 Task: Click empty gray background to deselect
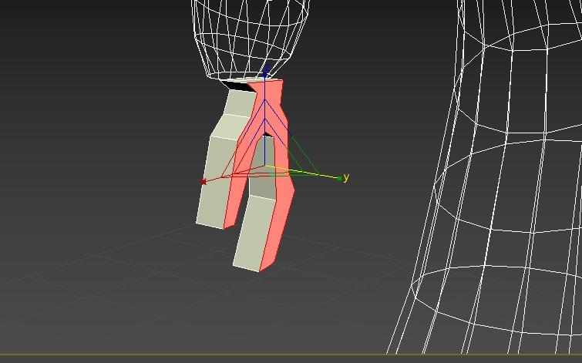(x=93, y=92)
